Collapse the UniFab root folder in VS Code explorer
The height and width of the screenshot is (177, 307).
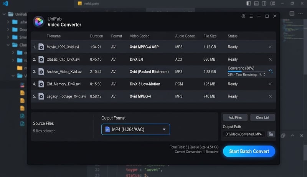4,14
